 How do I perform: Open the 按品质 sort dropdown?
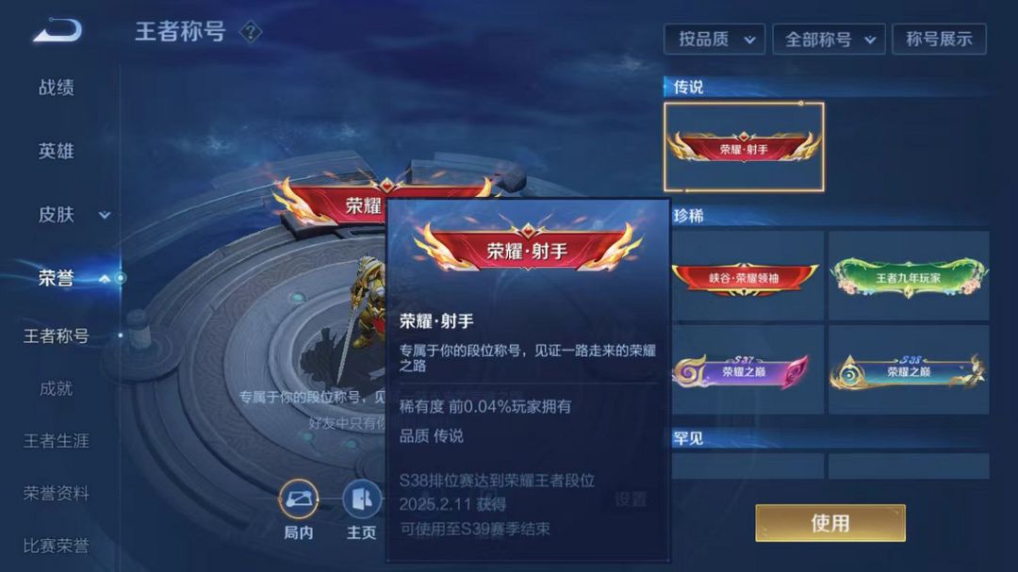pyautogui.click(x=714, y=39)
